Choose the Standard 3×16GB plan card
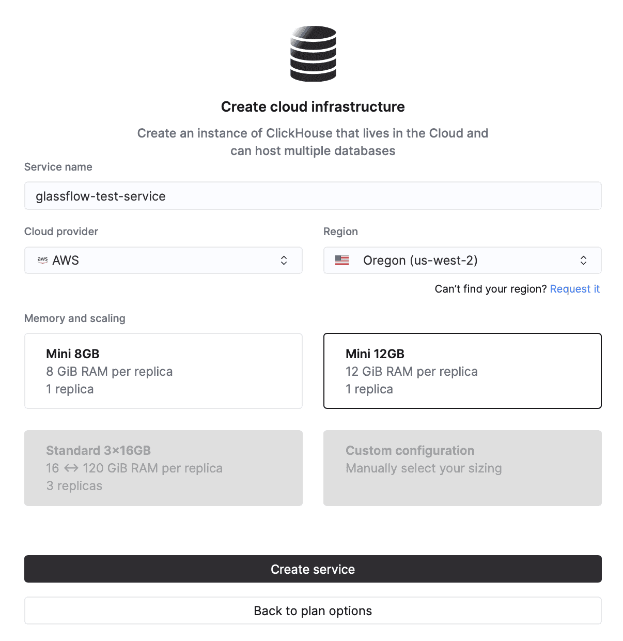The width and height of the screenshot is (623, 641). 163,468
